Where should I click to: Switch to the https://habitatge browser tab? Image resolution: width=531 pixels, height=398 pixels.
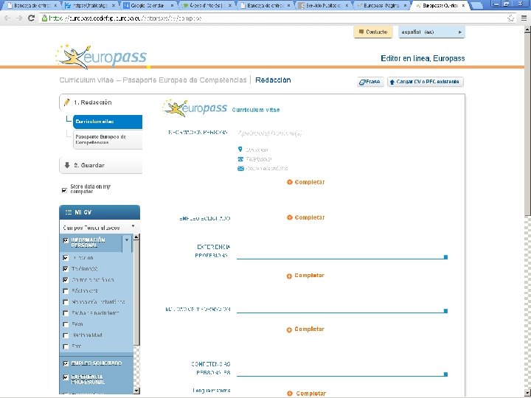coord(91,5)
